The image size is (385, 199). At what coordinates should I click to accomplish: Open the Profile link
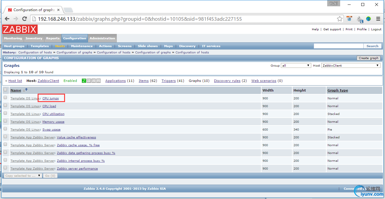pos(362,29)
